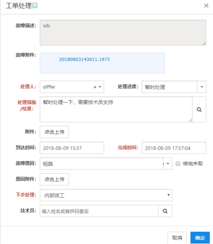Enable the 修完未取 checkbox
213x244 pixels.
(x=178, y=163)
